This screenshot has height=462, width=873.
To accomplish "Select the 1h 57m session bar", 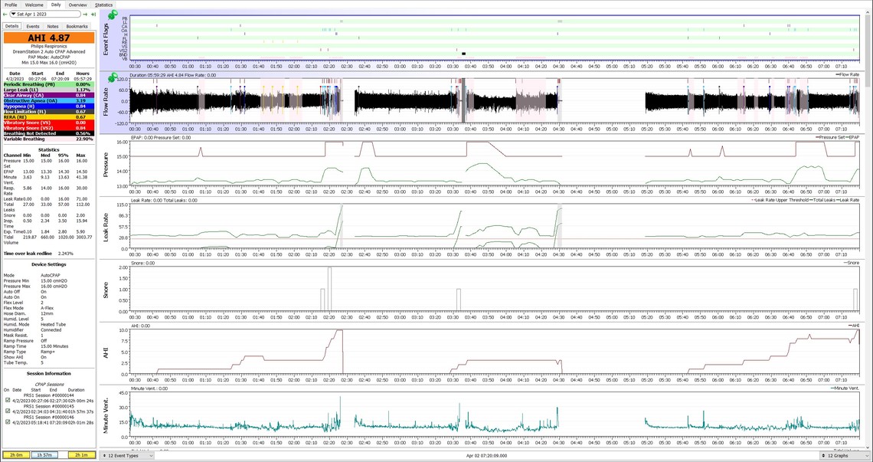I will coord(46,455).
